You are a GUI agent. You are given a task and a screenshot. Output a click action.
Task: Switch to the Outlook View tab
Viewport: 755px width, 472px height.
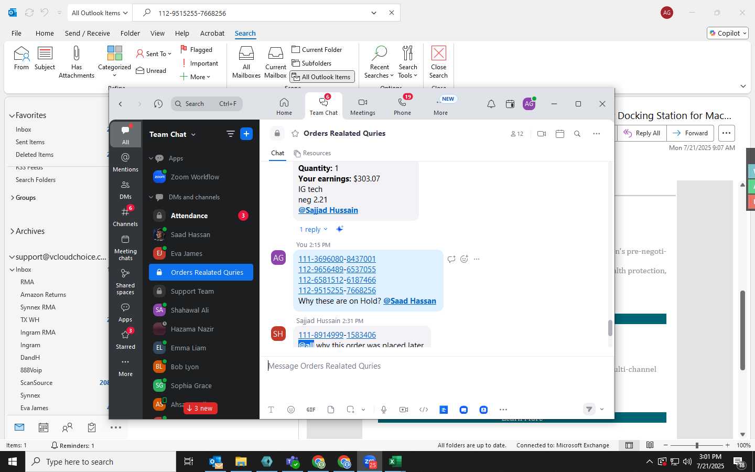tap(157, 33)
